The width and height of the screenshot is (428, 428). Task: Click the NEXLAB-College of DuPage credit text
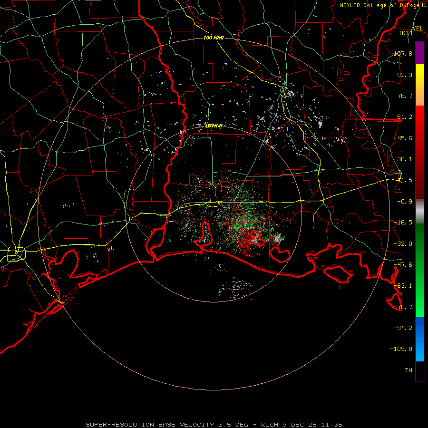[x=382, y=5]
